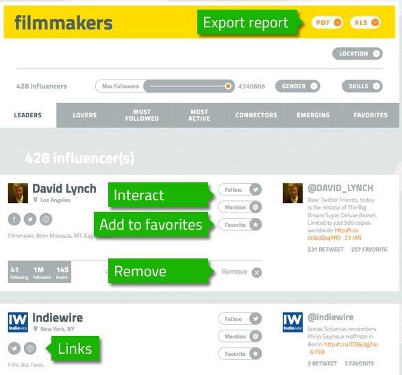
Task: Open David Lynch's Twitter link icon
Action: (30, 219)
